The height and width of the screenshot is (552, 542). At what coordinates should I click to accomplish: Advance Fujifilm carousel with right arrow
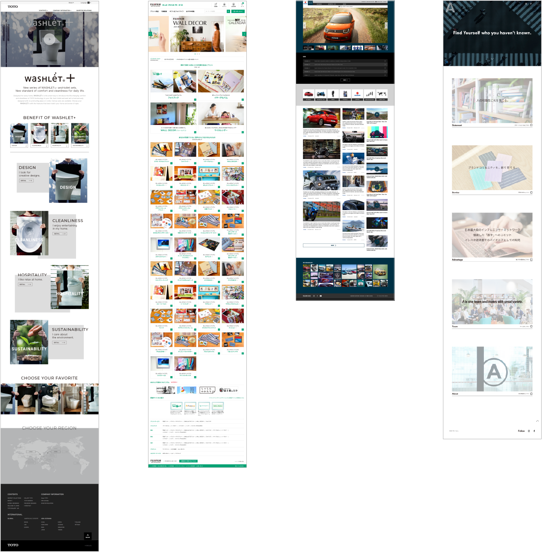(x=244, y=34)
